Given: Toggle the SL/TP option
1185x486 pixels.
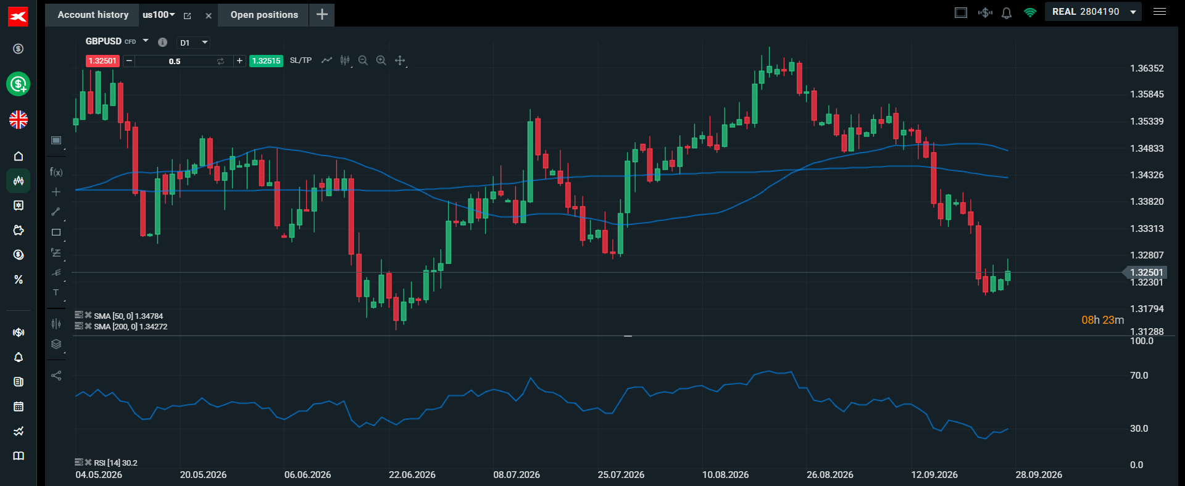Looking at the screenshot, I should point(301,60).
